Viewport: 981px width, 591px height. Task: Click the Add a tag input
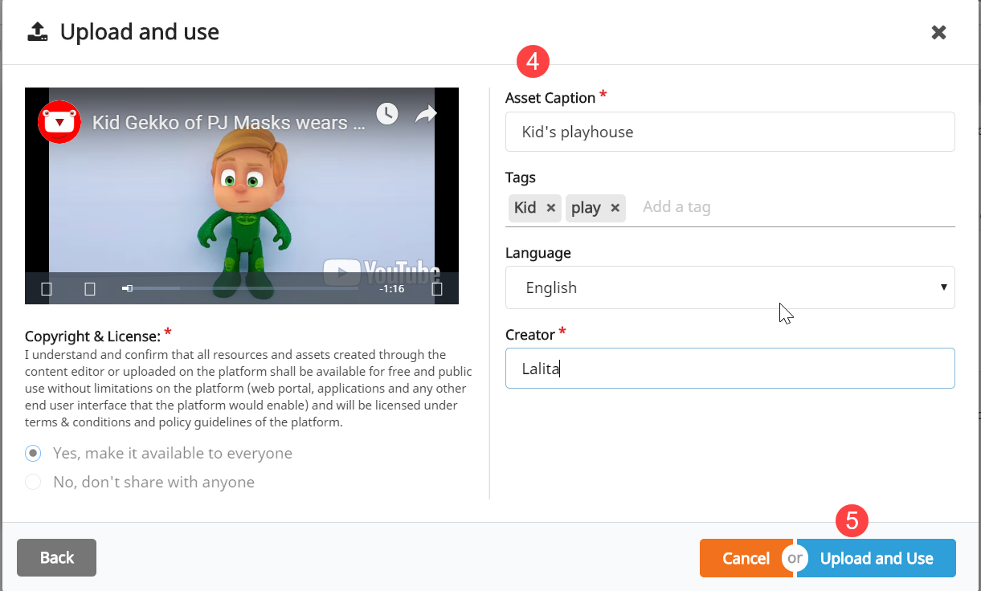tap(787, 207)
